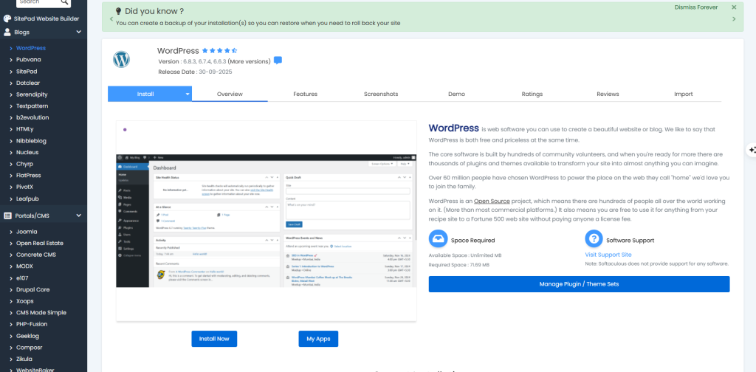The width and height of the screenshot is (756, 372).
Task: Select Nucleus in the sidebar
Action: click(x=27, y=152)
